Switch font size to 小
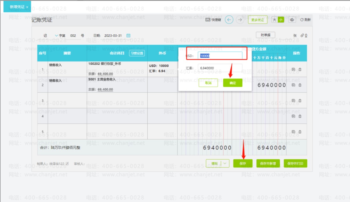The image size is (350, 202). [281, 20]
